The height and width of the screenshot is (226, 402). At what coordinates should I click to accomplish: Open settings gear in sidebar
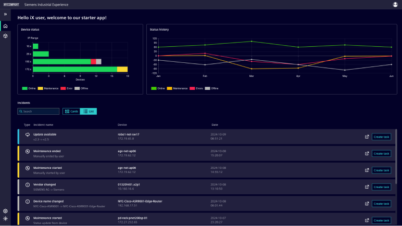click(x=5, y=211)
